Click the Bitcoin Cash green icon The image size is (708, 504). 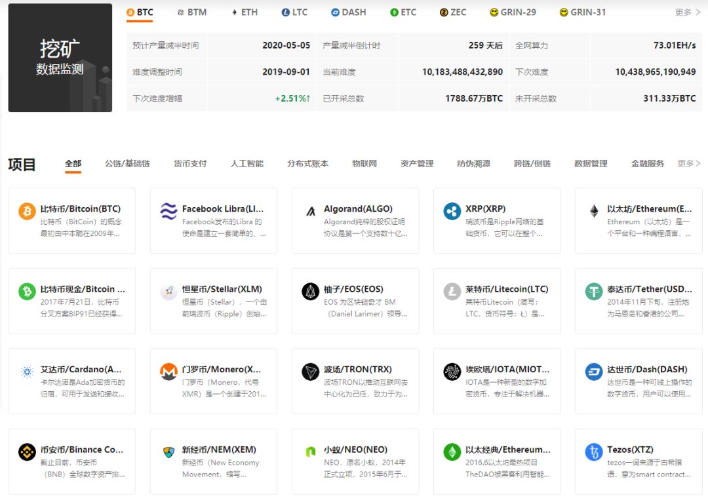27,291
